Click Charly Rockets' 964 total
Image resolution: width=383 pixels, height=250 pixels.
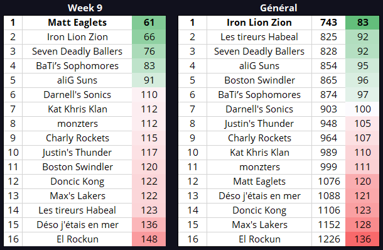click(328, 138)
